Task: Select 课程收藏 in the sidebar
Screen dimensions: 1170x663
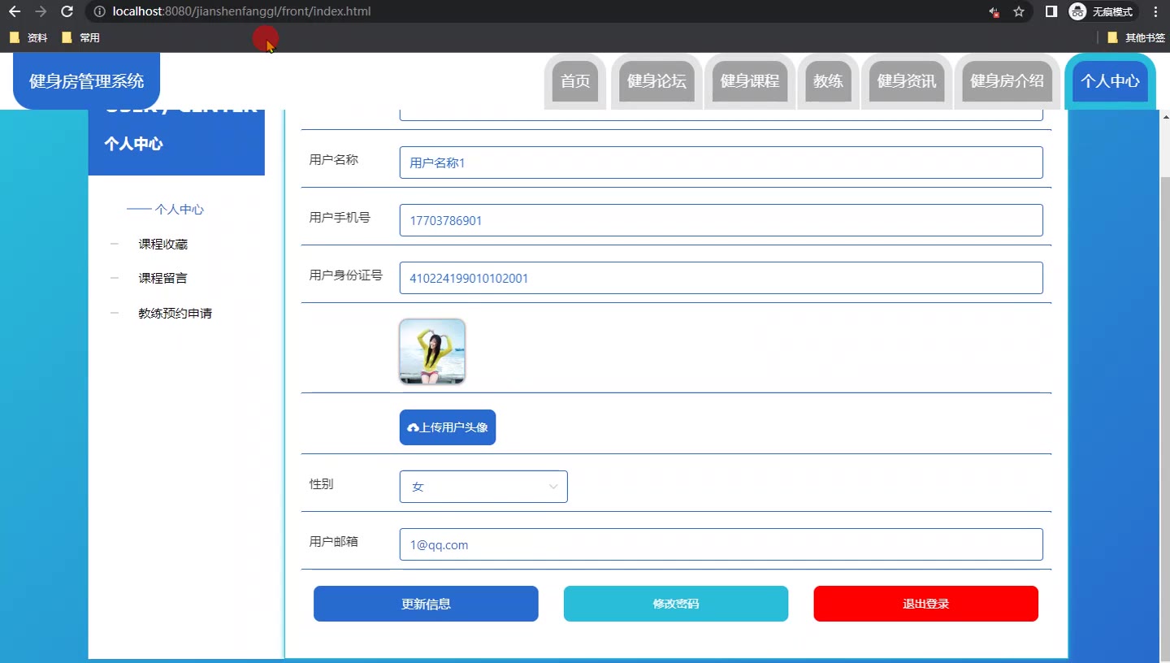Action: coord(162,244)
